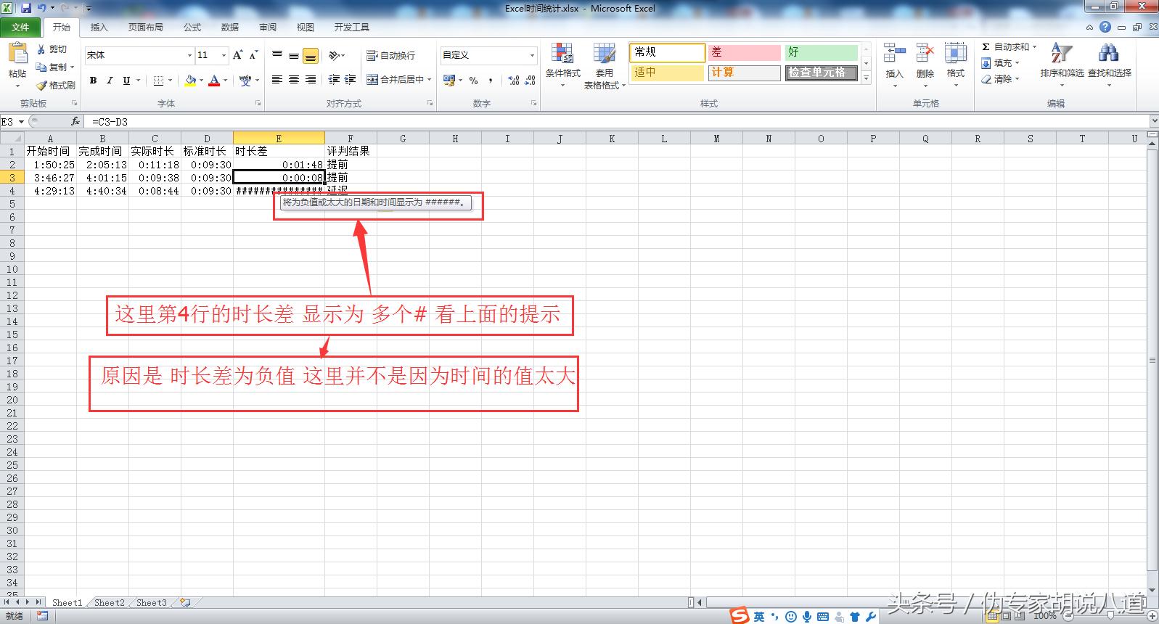Screen dimensions: 1159x624
Task: Click the Paste clipboard icon
Action: click(x=17, y=54)
